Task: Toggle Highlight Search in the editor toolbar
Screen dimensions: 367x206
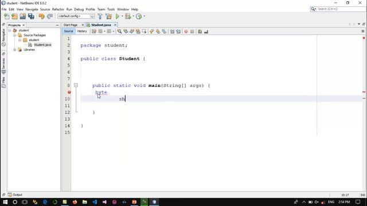Action: pos(138,31)
